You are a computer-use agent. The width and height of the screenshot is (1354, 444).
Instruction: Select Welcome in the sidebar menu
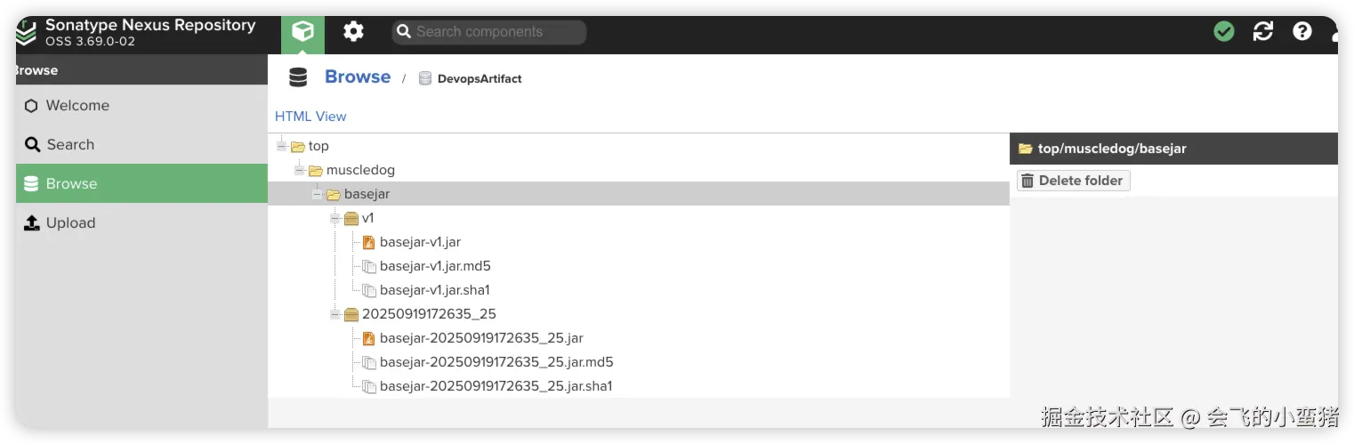coord(77,105)
